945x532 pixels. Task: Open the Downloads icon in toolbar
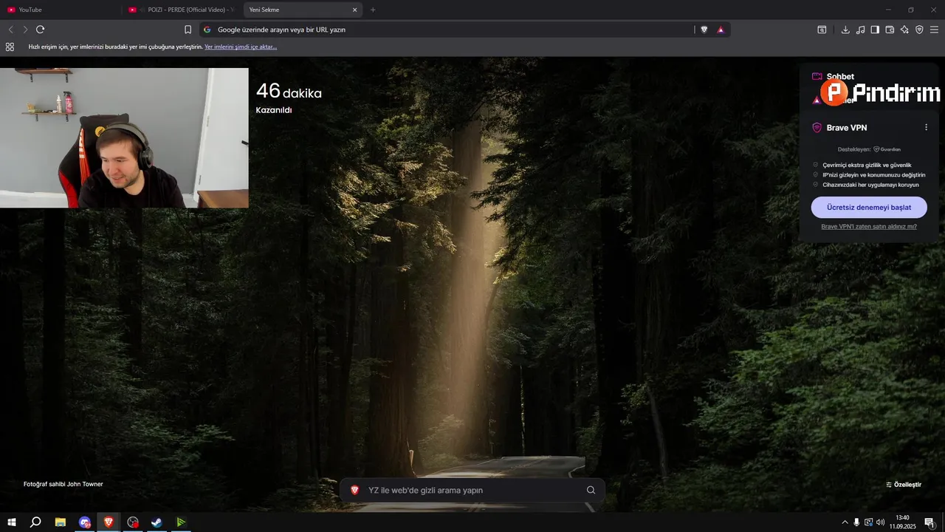845,30
